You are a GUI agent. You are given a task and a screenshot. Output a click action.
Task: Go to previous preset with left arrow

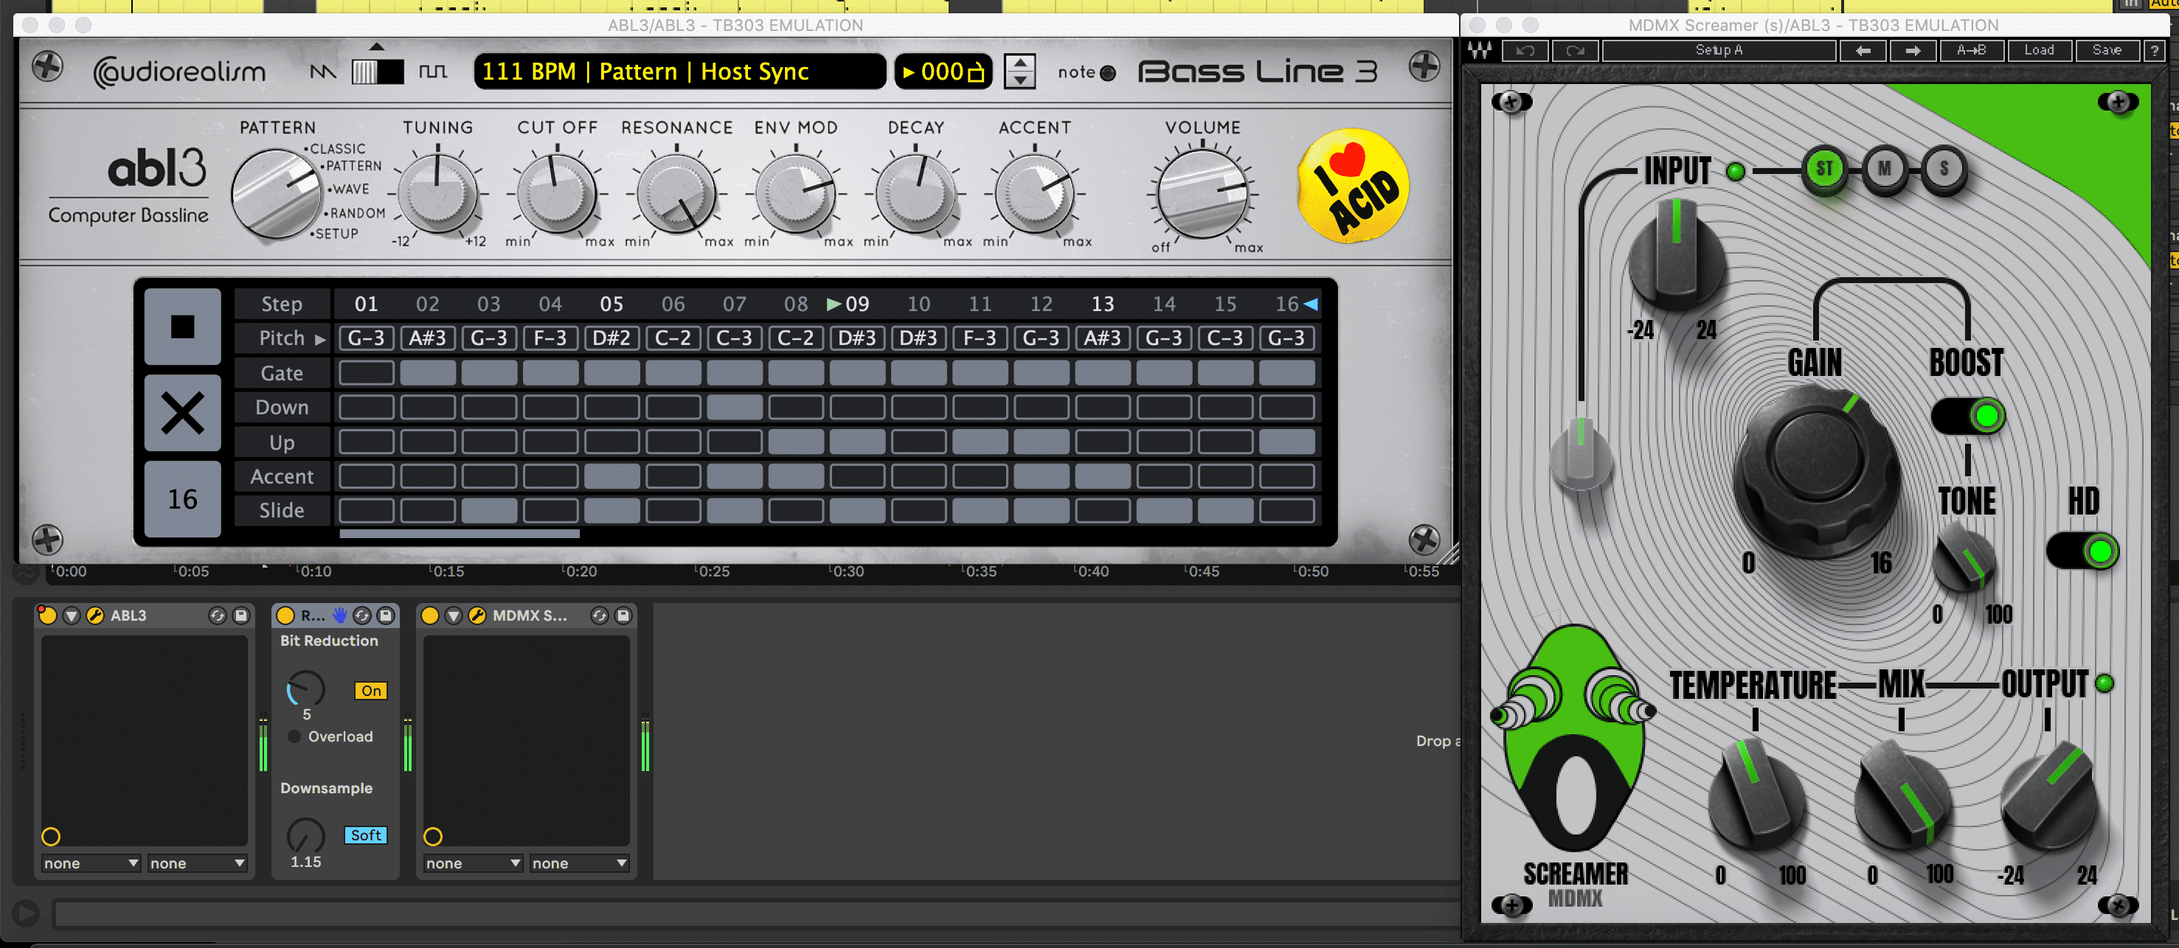(x=1863, y=51)
